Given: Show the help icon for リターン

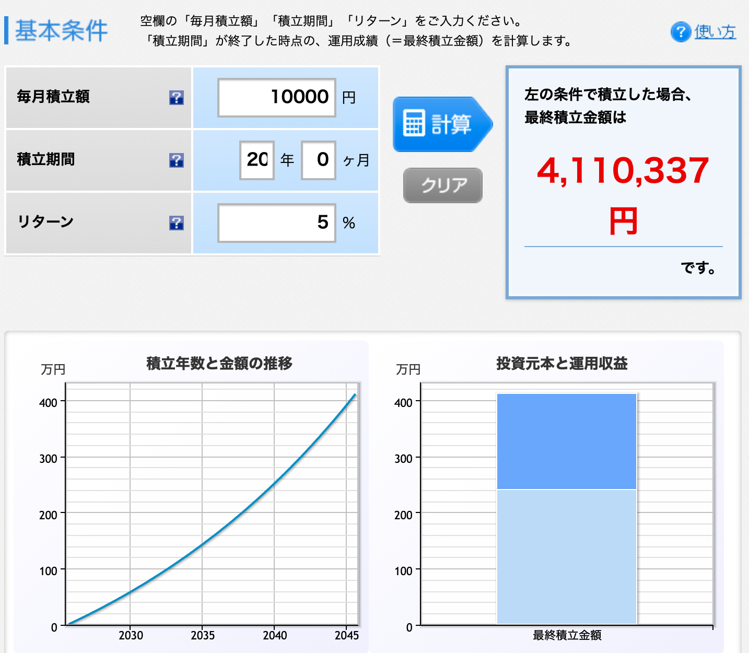Looking at the screenshot, I should point(177,223).
